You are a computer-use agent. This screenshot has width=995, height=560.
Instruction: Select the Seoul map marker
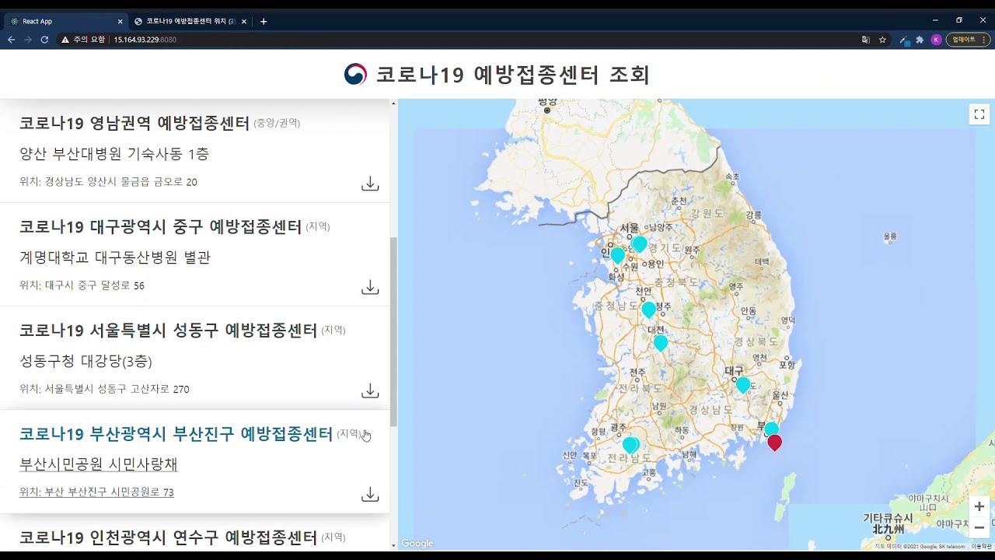(x=639, y=244)
